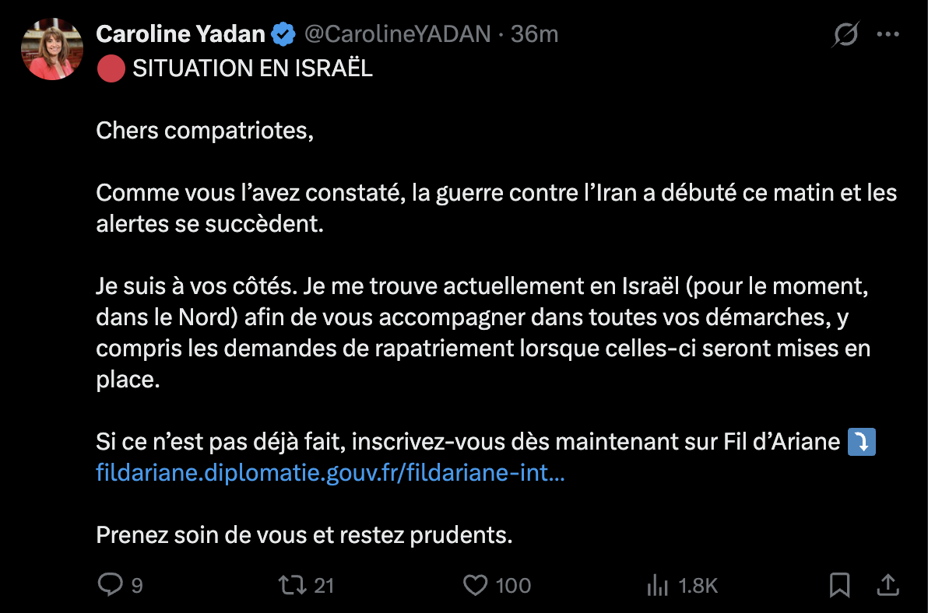Share the post via the upload arrow icon
This screenshot has height=613, width=928.
click(888, 585)
